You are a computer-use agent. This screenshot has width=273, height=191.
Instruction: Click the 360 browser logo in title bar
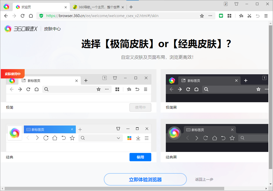coord(6,7)
